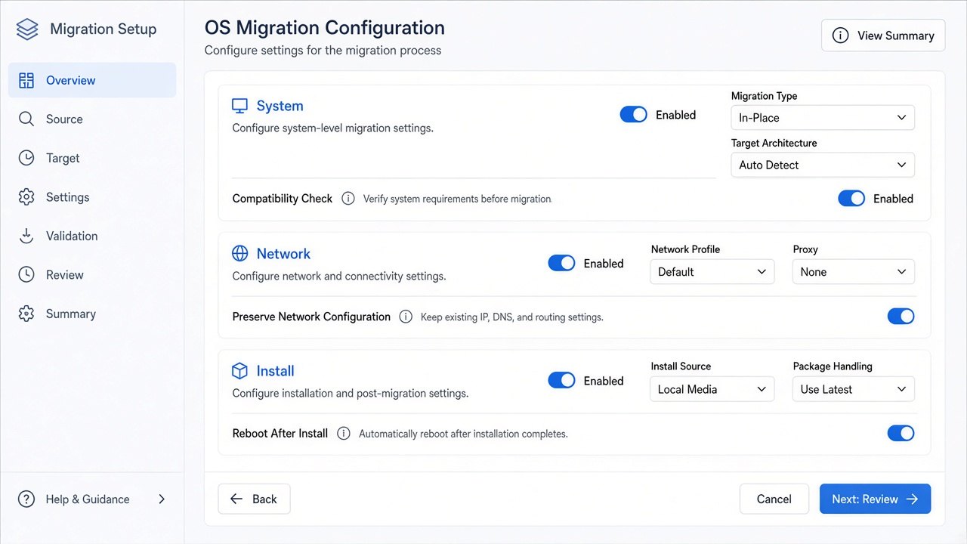Turn off the Compatibility Check toggle

[x=851, y=199]
